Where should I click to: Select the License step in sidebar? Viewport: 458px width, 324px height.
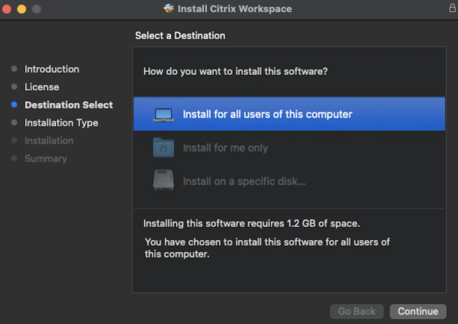pyautogui.click(x=42, y=87)
